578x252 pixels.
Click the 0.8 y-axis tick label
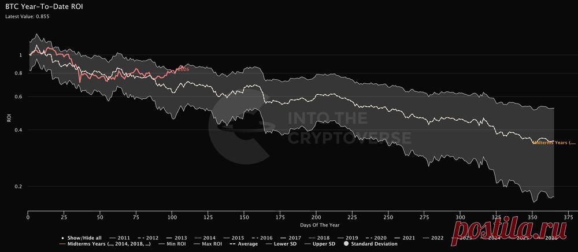tap(19, 73)
